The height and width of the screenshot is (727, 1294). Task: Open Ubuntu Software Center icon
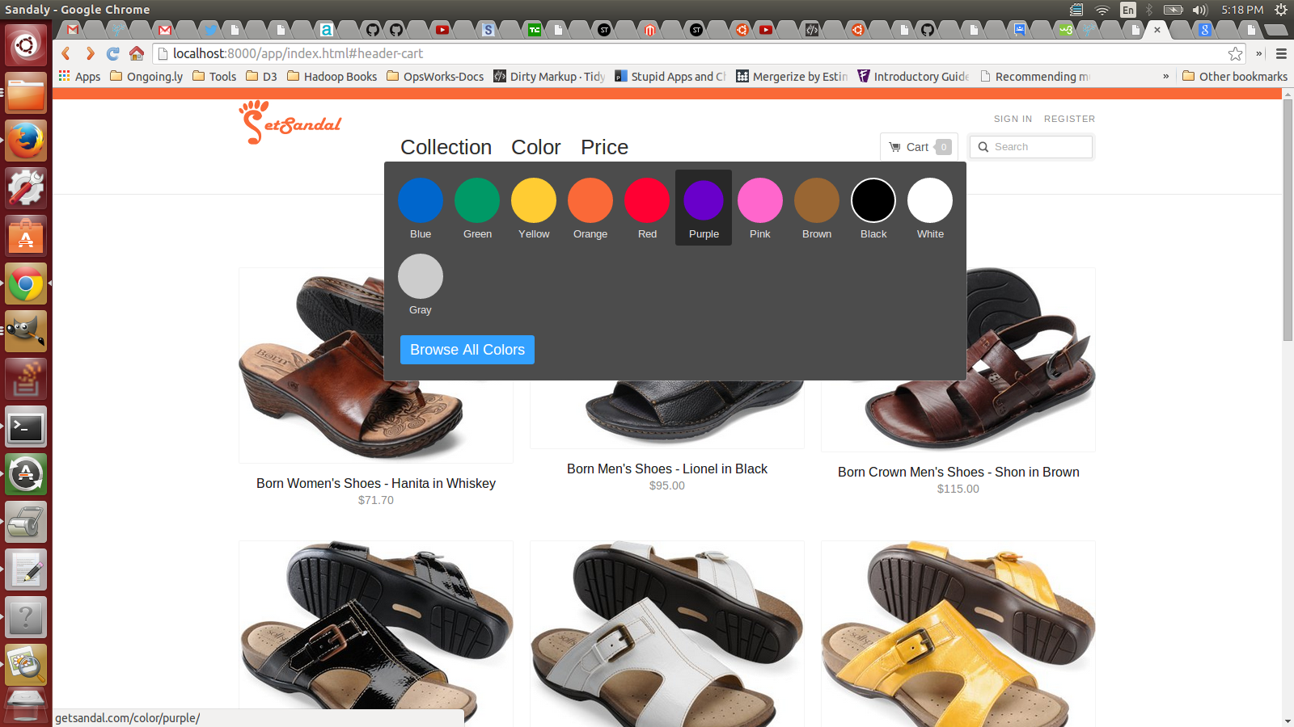point(26,236)
